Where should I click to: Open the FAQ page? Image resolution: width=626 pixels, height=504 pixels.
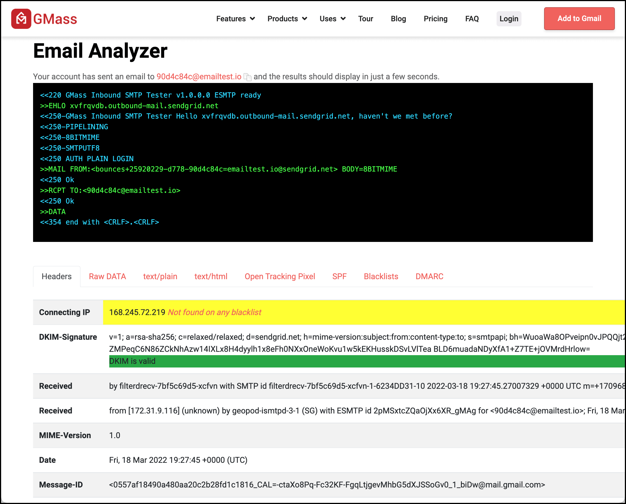pyautogui.click(x=472, y=19)
